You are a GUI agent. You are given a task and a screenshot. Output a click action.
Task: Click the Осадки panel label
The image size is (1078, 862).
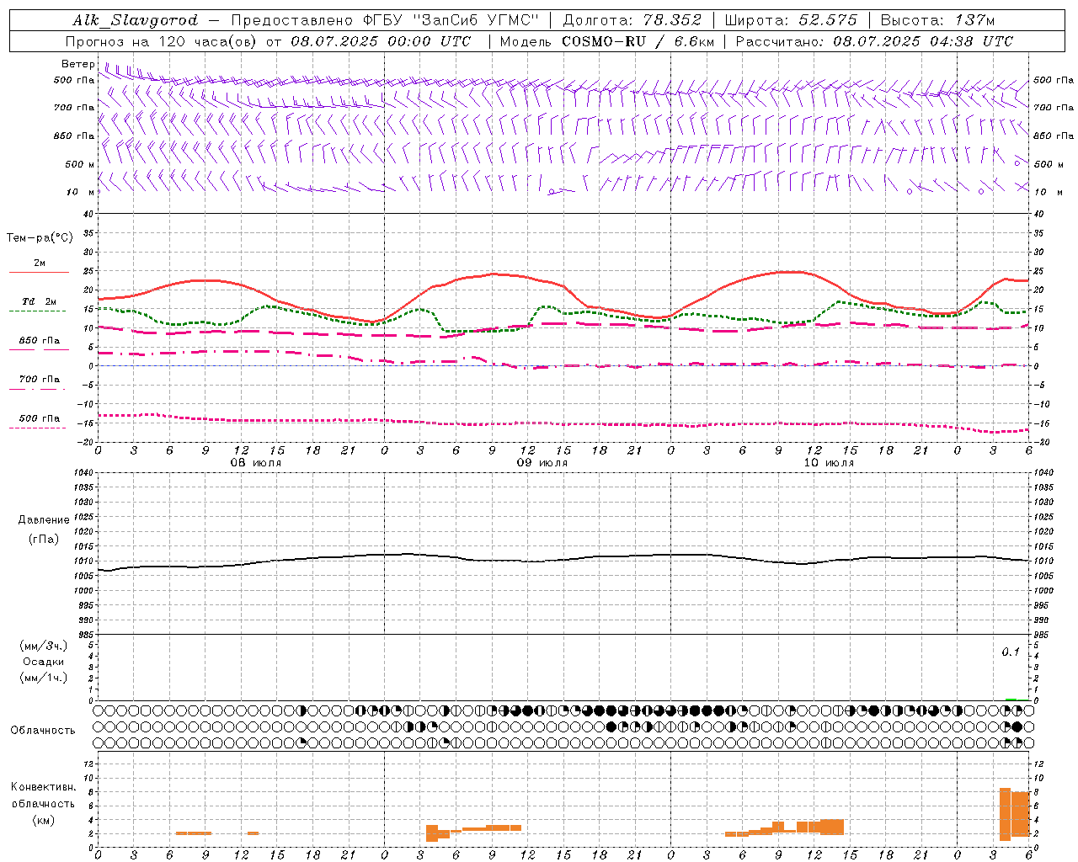pos(44,662)
